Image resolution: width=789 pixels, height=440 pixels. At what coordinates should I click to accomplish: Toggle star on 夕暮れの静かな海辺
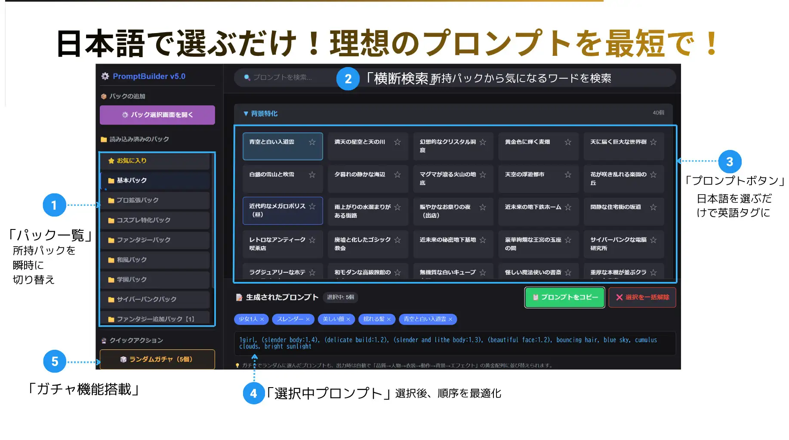pos(398,175)
